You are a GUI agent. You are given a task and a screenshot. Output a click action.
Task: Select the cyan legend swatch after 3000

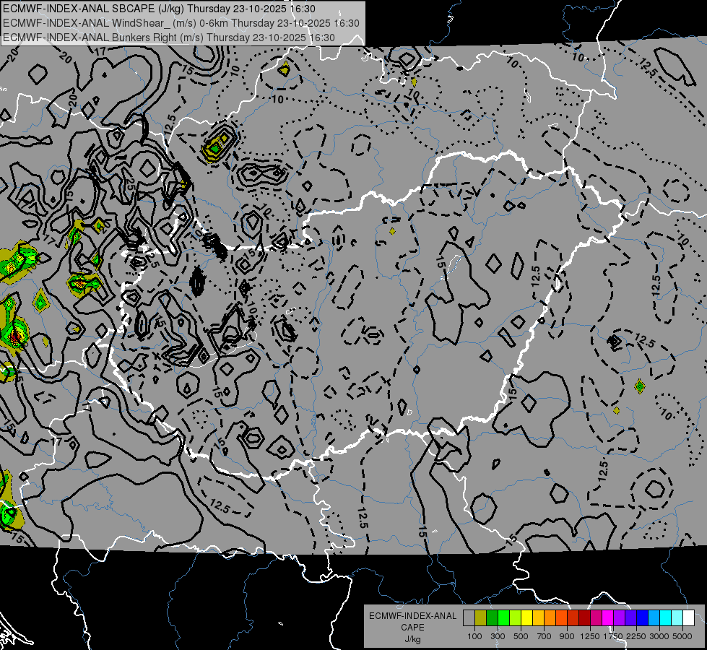pyautogui.click(x=666, y=618)
